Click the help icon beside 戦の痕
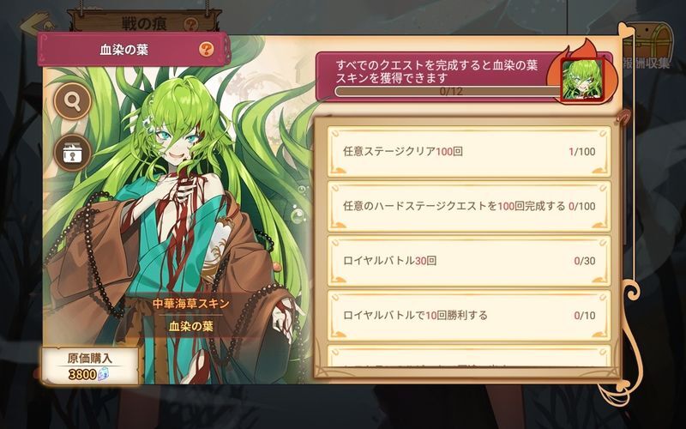The height and width of the screenshot is (429, 686). 190,24
